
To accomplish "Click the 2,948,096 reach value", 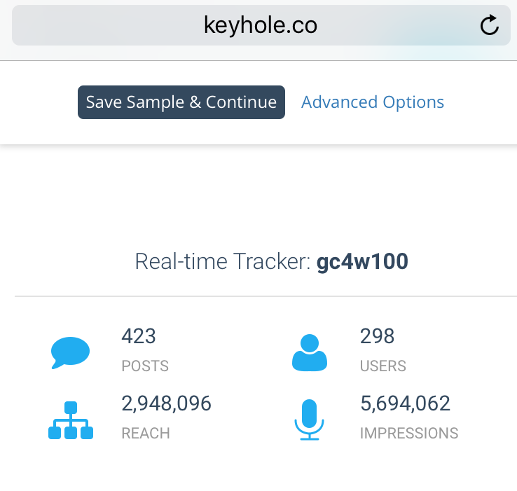I will pyautogui.click(x=166, y=403).
